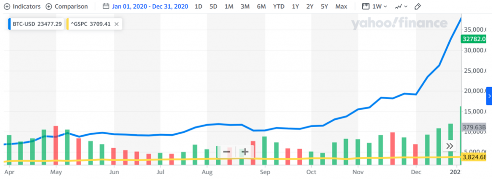Select the 1Y range
The image size is (492, 179).
point(295,6)
